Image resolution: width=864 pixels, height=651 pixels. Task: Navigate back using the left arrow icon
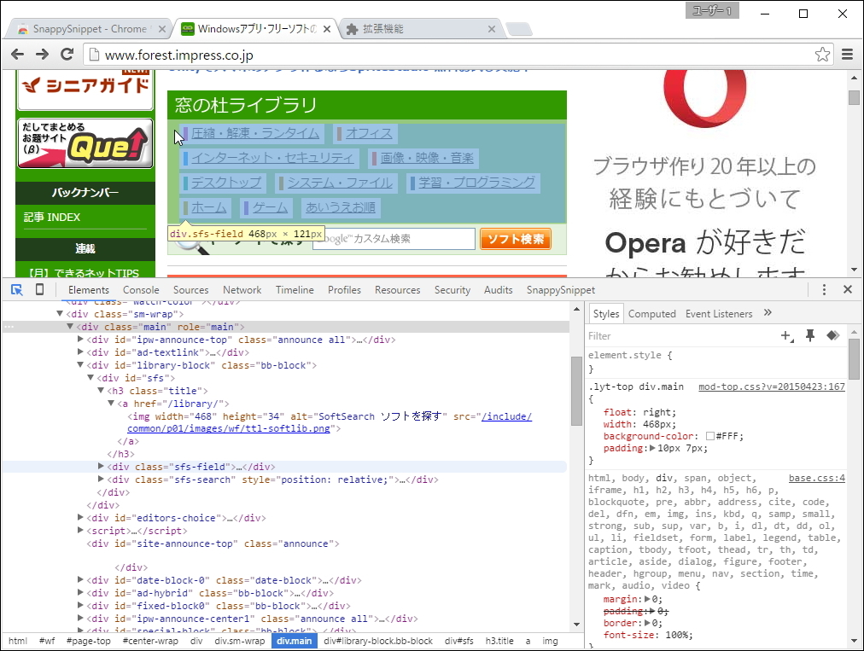pos(17,53)
